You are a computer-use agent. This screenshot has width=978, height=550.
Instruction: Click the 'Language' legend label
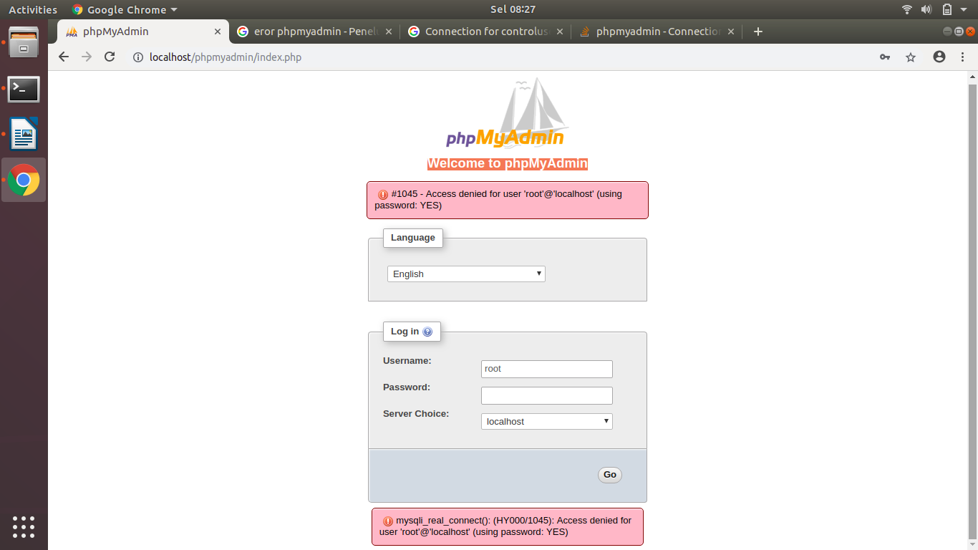(x=413, y=238)
